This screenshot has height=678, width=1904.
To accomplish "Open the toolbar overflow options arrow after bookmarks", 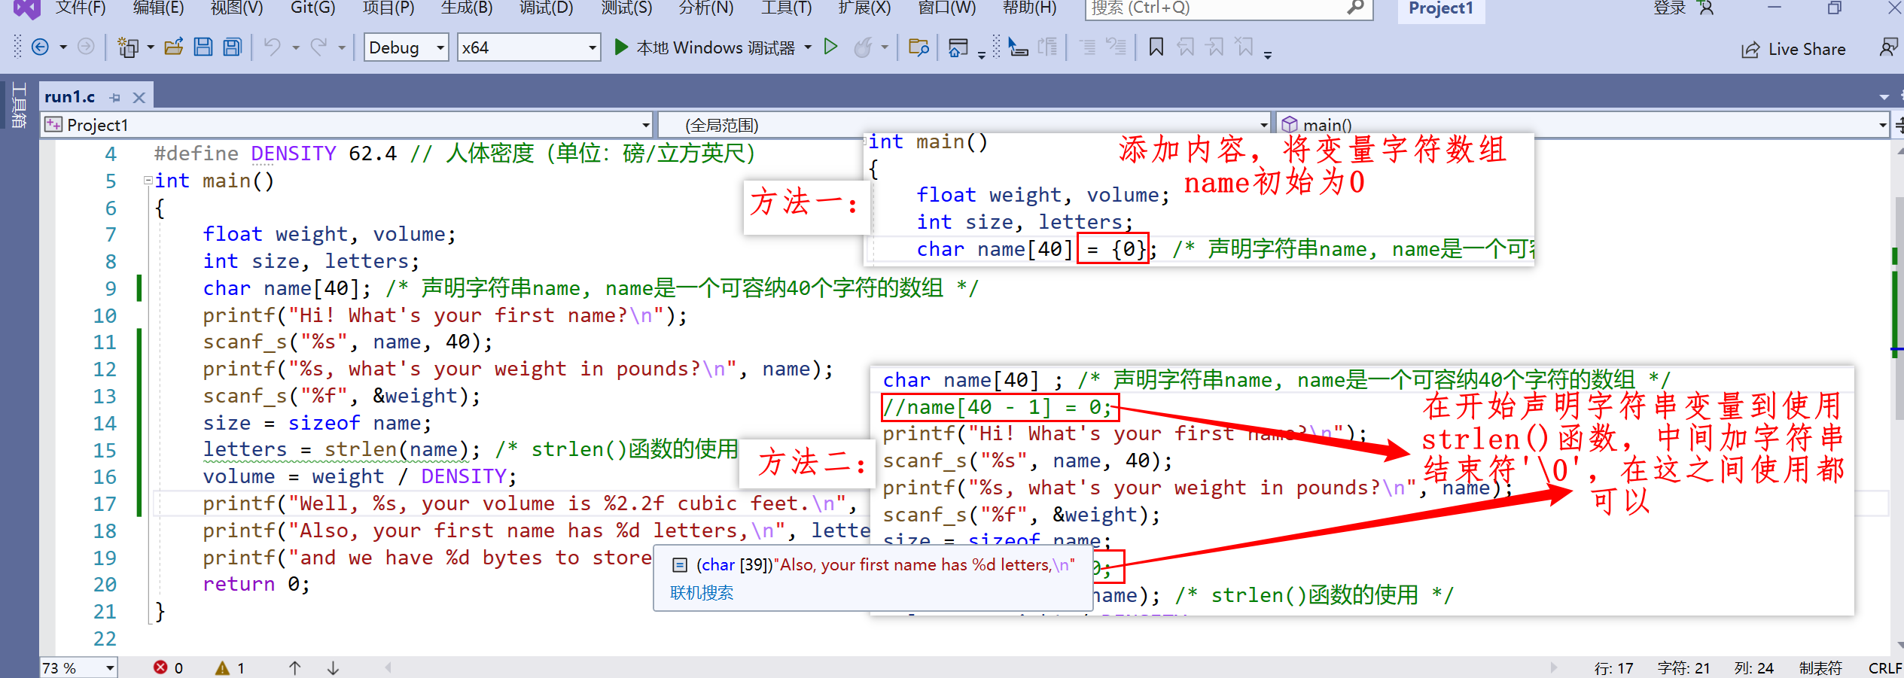I will tap(1268, 54).
